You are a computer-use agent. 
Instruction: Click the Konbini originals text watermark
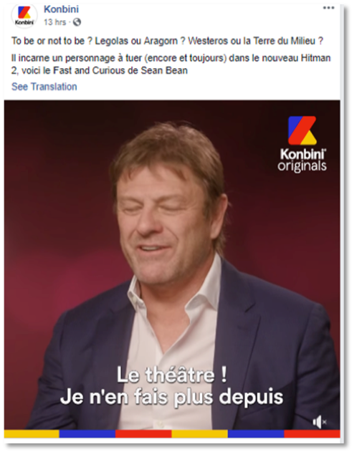tap(302, 160)
